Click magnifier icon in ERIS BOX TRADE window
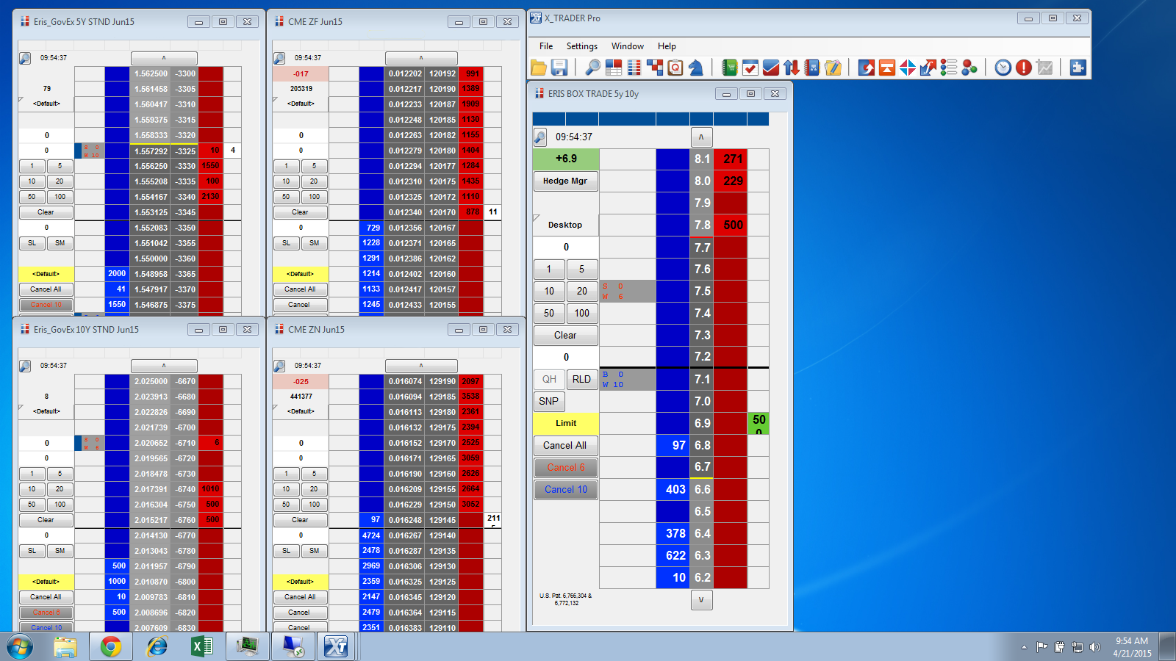This screenshot has height=661, width=1176. point(540,137)
